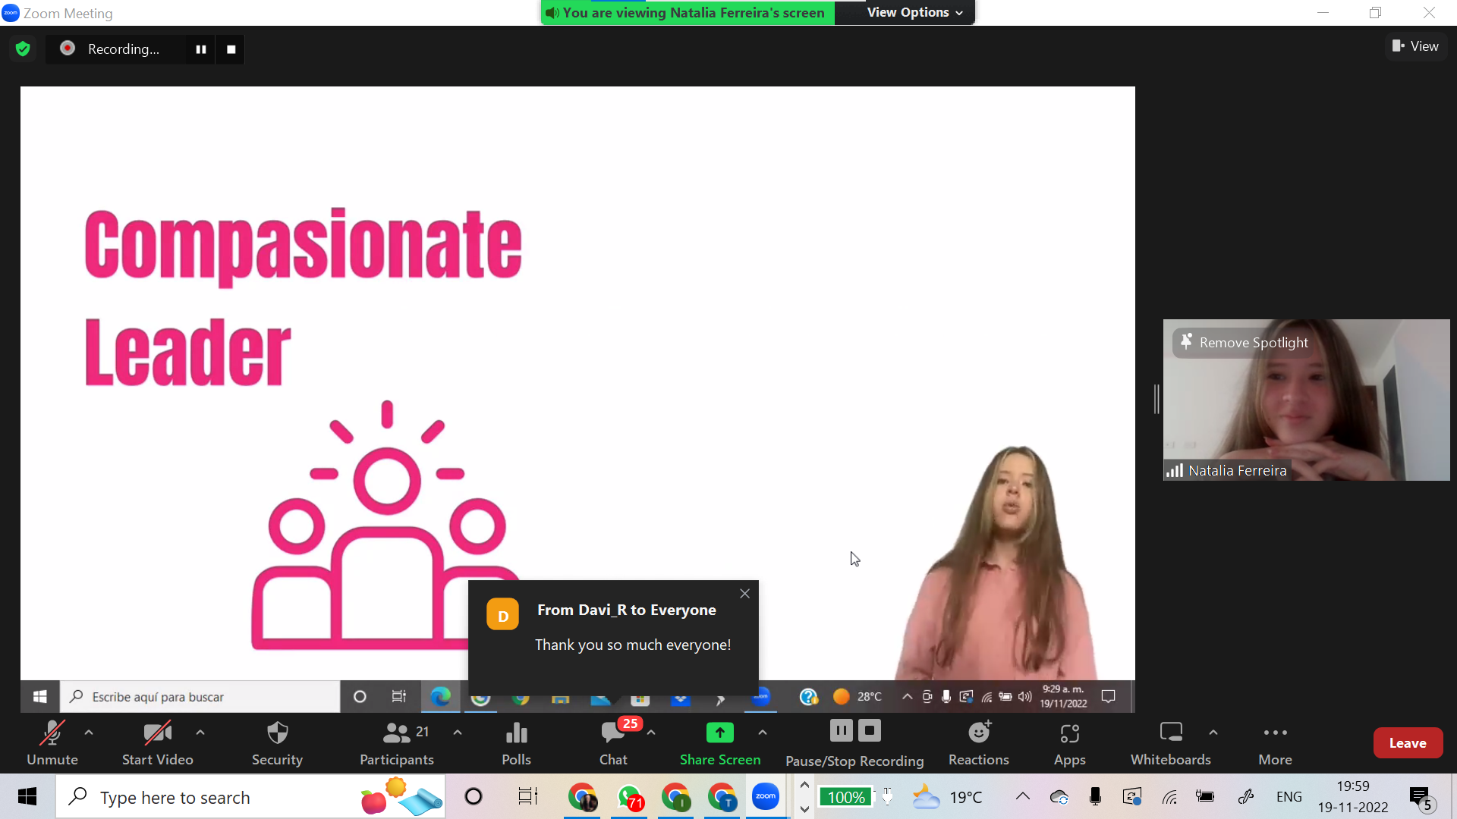Click the red Leave button
This screenshot has width=1457, height=819.
coord(1407,743)
